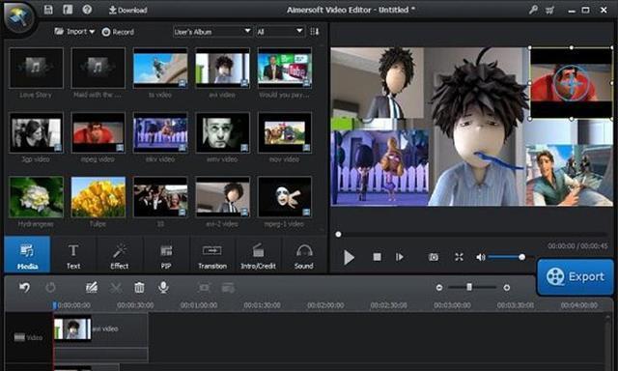Click the 00:01:00:00 timeline ruler mark

click(199, 305)
